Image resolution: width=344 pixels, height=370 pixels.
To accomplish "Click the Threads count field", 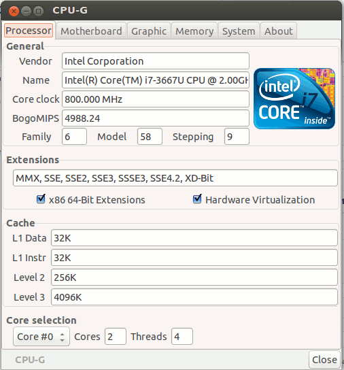I will pyautogui.click(x=182, y=337).
